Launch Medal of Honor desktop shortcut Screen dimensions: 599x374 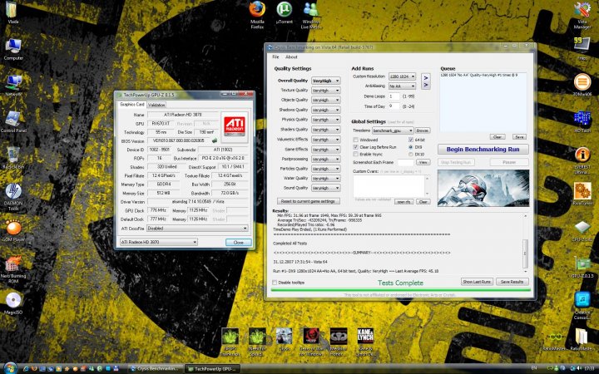coord(339,342)
